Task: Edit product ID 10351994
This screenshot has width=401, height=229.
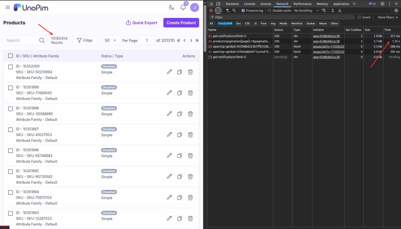Action: [x=169, y=198]
